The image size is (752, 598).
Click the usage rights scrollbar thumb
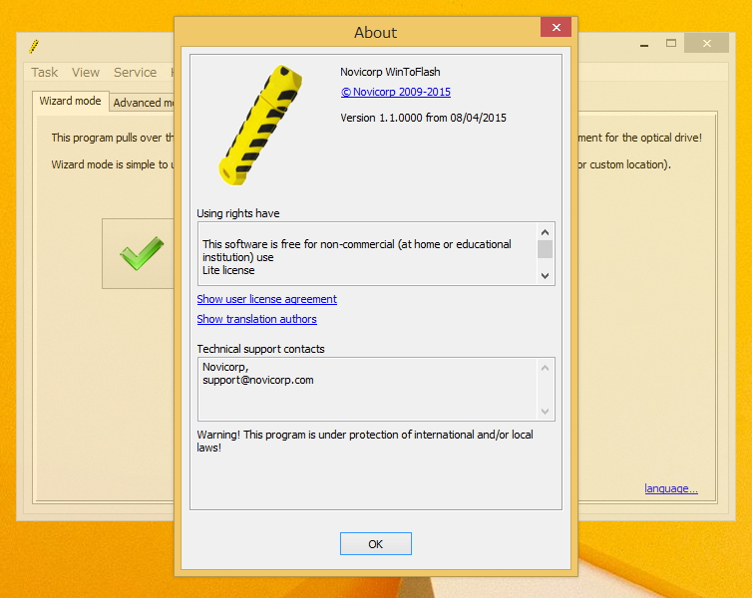[x=545, y=249]
